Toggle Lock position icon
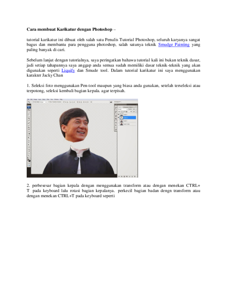Viewport: 227px width, 293px height. coord(125,112)
